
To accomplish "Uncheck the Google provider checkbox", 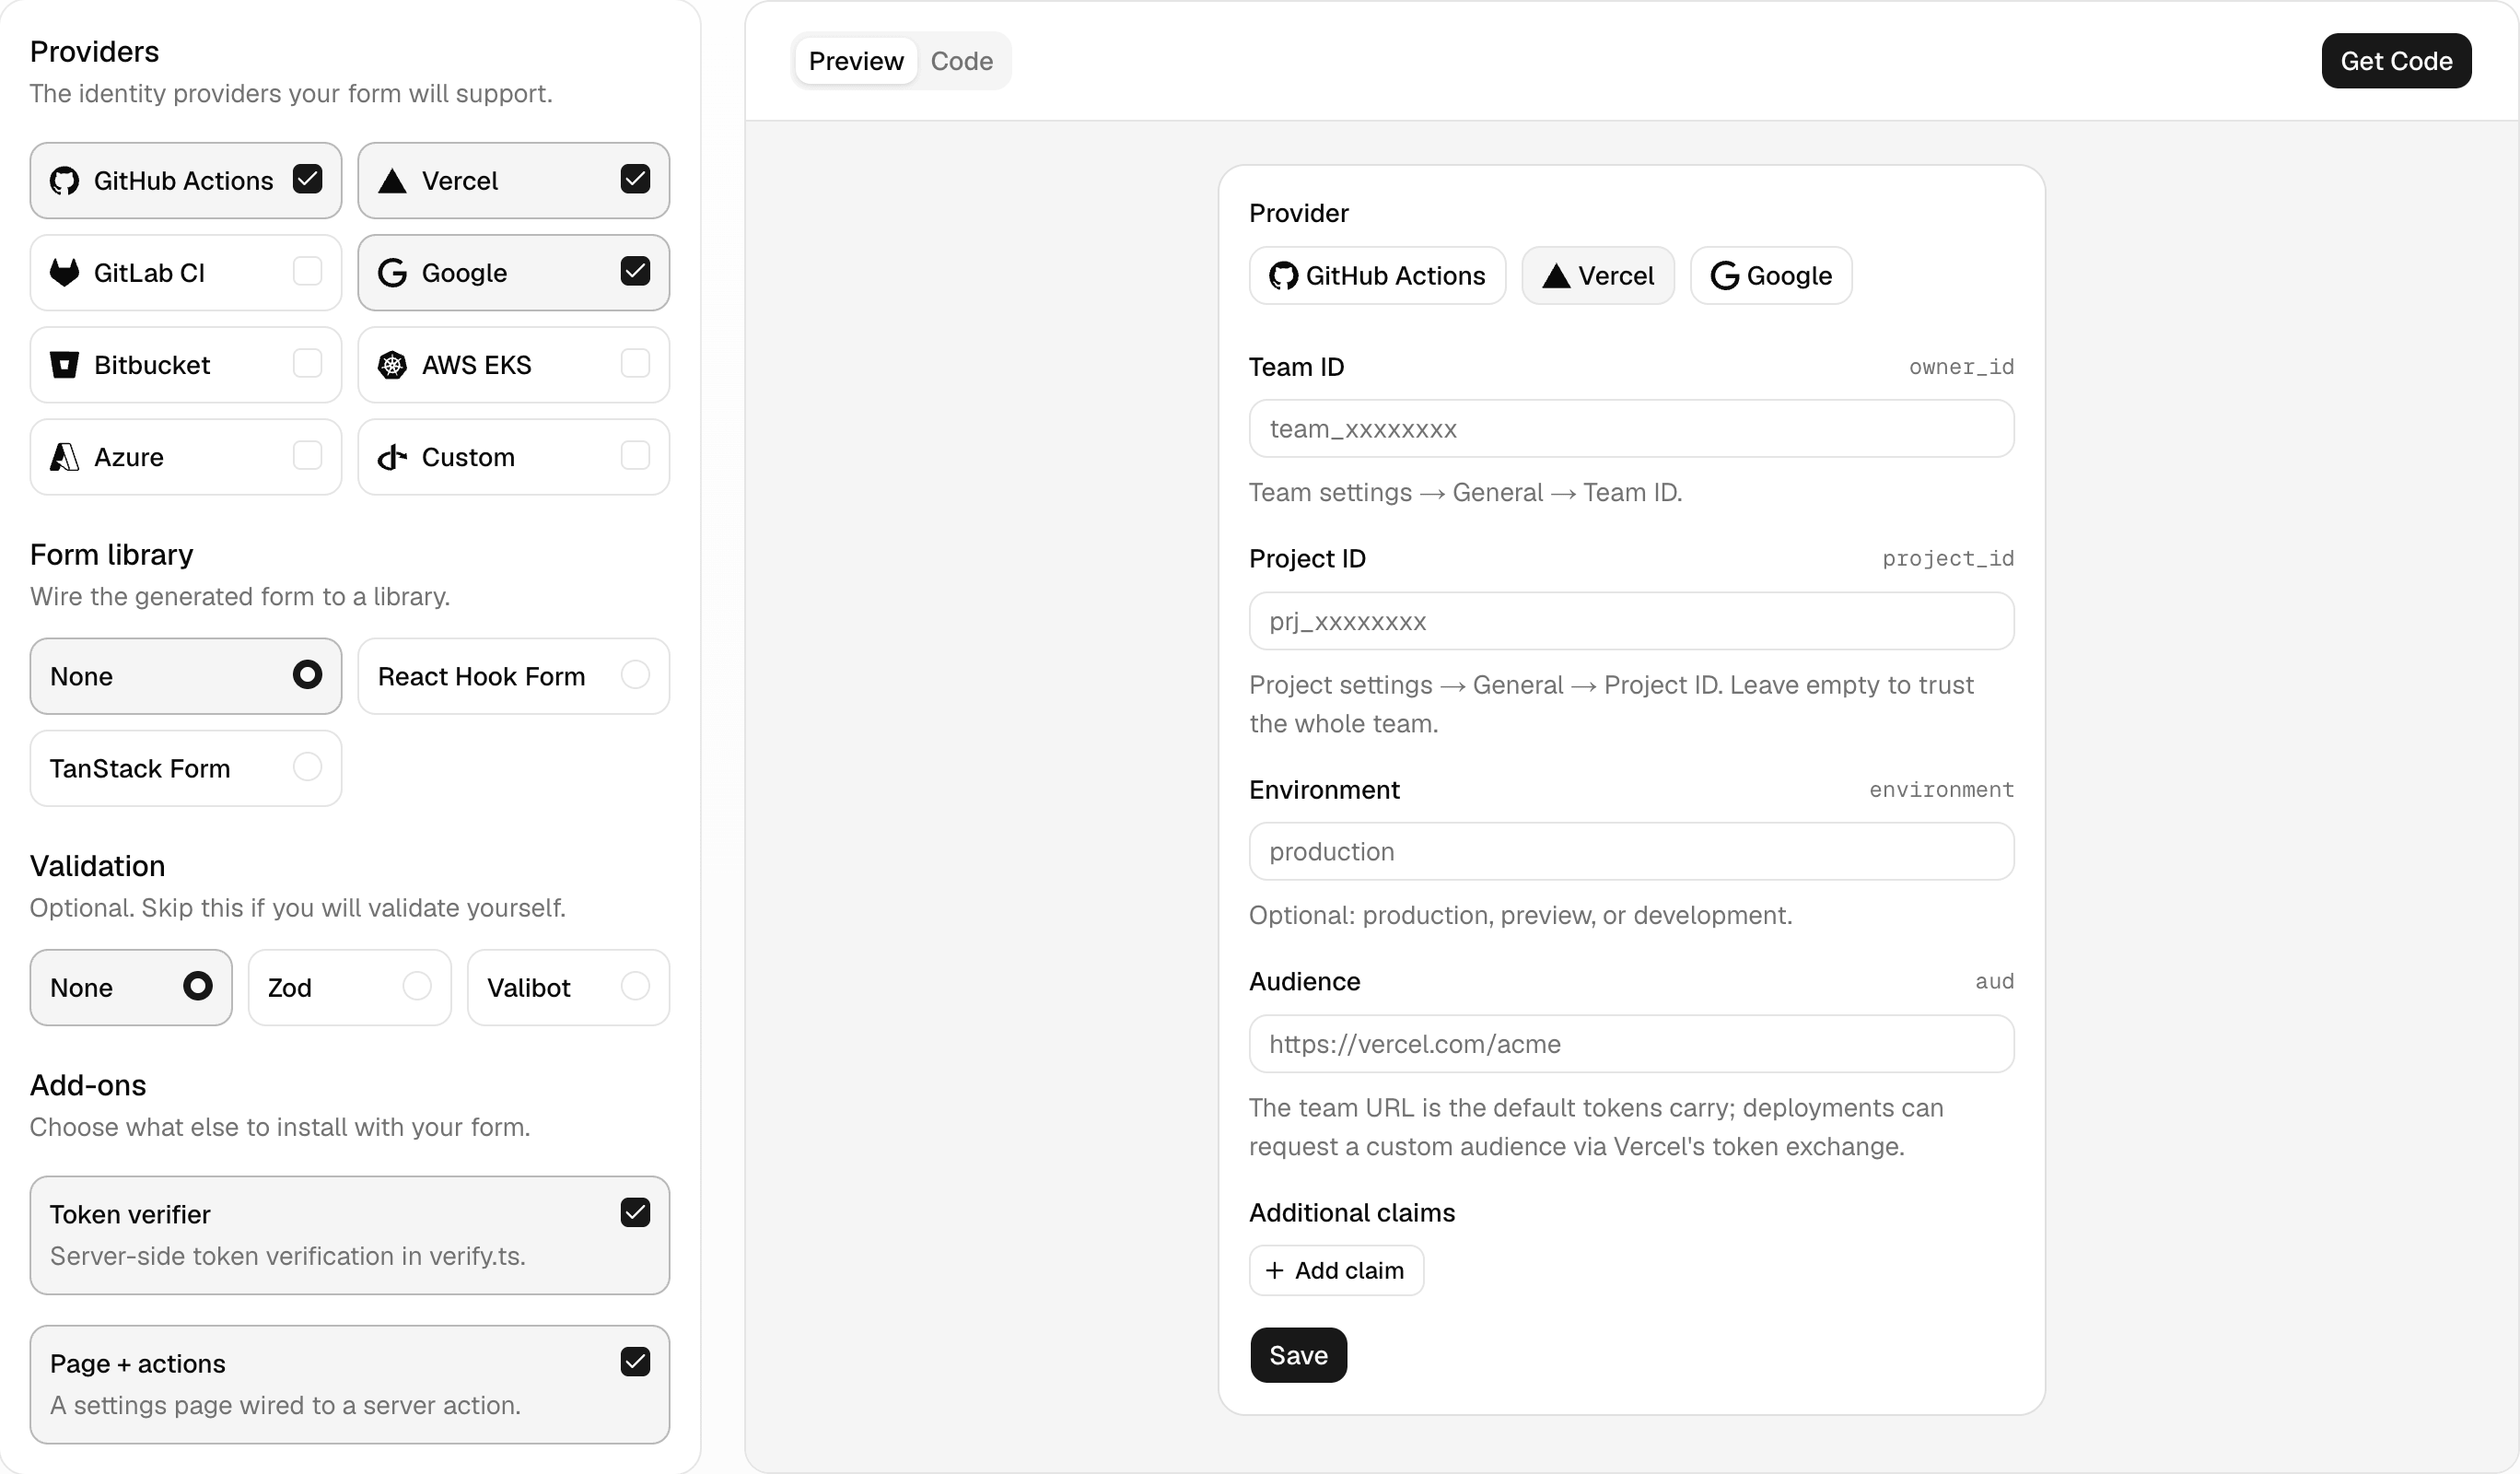I will pos(635,271).
